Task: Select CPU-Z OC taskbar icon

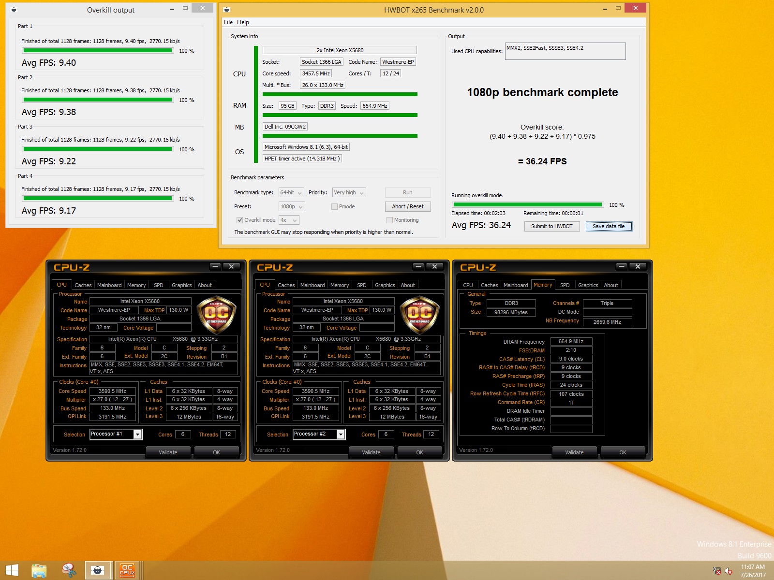Action: pyautogui.click(x=127, y=570)
